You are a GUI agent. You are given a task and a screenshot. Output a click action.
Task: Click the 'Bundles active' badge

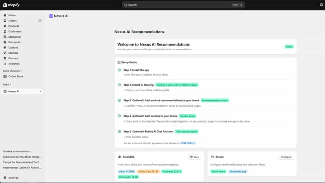click(x=188, y=116)
